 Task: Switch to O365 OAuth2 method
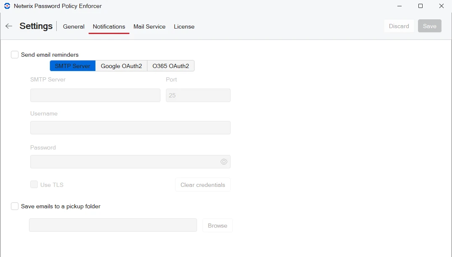(x=171, y=66)
